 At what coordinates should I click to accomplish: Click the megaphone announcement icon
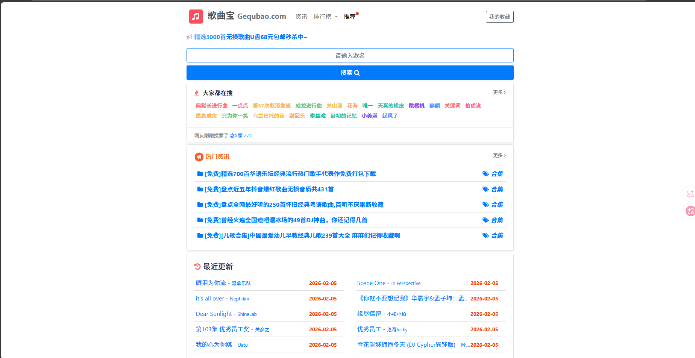tap(190, 37)
